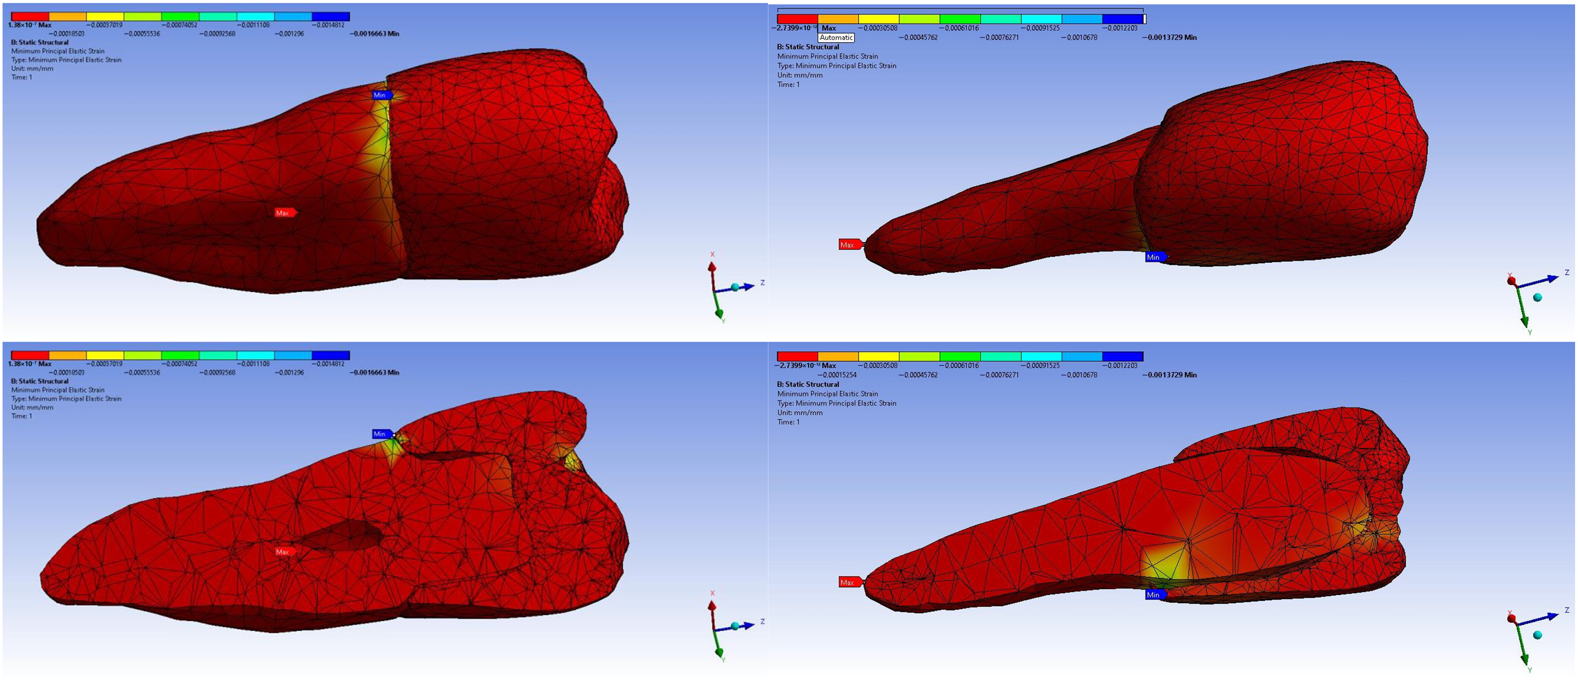Click top-right Type: Minimum Principal Elastic Strain line
Viewport: 1578px width, 681px height.
click(x=837, y=65)
